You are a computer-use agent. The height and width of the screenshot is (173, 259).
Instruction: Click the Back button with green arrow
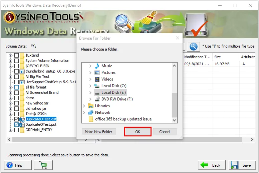[x=211, y=165]
